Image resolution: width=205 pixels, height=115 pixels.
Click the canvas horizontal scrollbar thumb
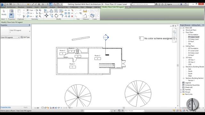tap(124, 108)
